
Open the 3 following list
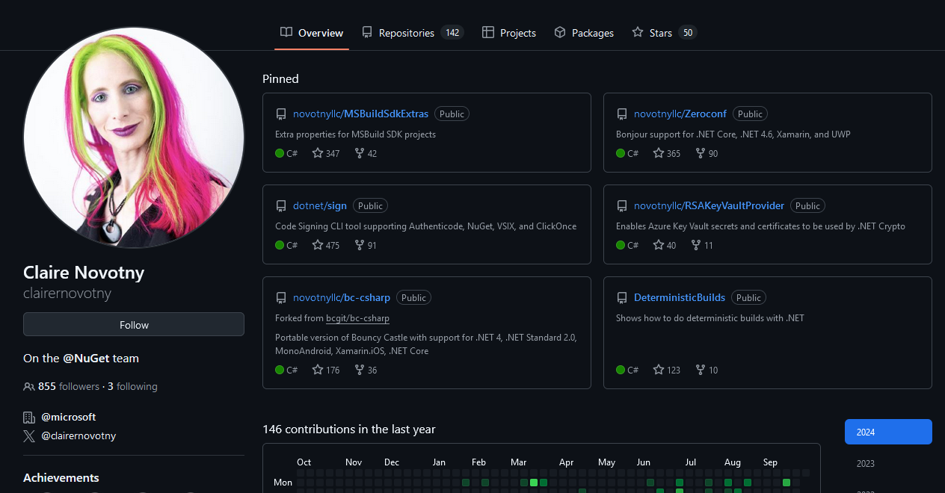pyautogui.click(x=132, y=386)
